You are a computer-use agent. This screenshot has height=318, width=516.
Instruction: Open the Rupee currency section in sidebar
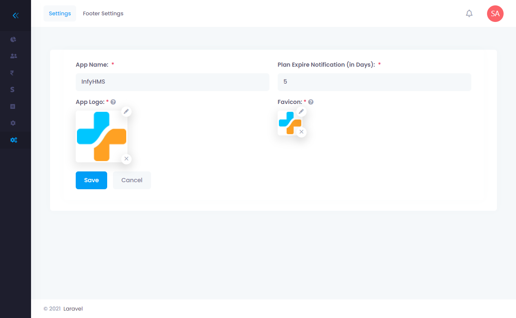pos(13,72)
